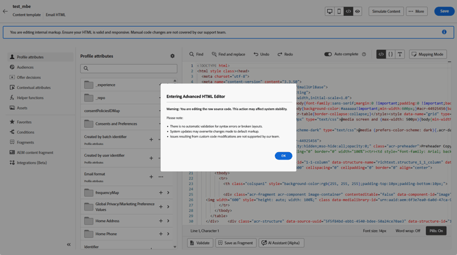Open the profile attributes settings gear
457x255 pixels.
[x=172, y=56]
